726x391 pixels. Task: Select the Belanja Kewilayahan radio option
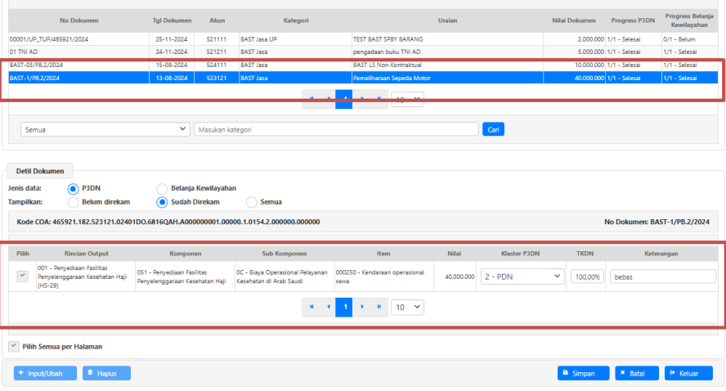point(162,188)
